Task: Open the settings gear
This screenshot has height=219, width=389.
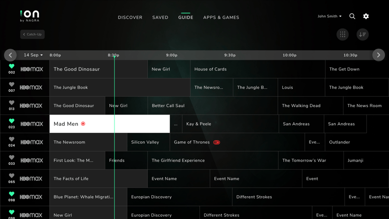Action: pyautogui.click(x=366, y=16)
